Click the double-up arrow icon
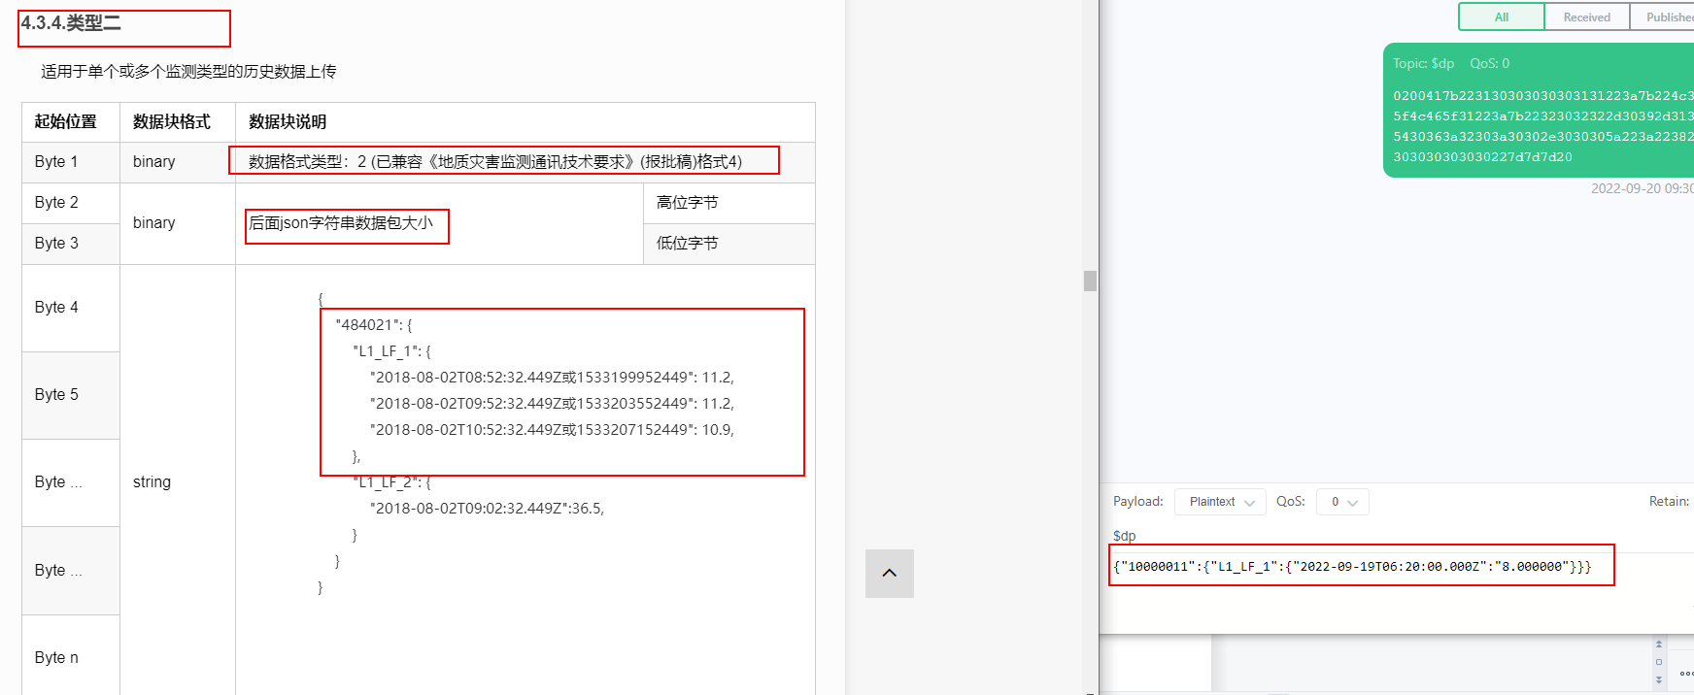Viewport: 1694px width, 695px height. click(x=1659, y=645)
